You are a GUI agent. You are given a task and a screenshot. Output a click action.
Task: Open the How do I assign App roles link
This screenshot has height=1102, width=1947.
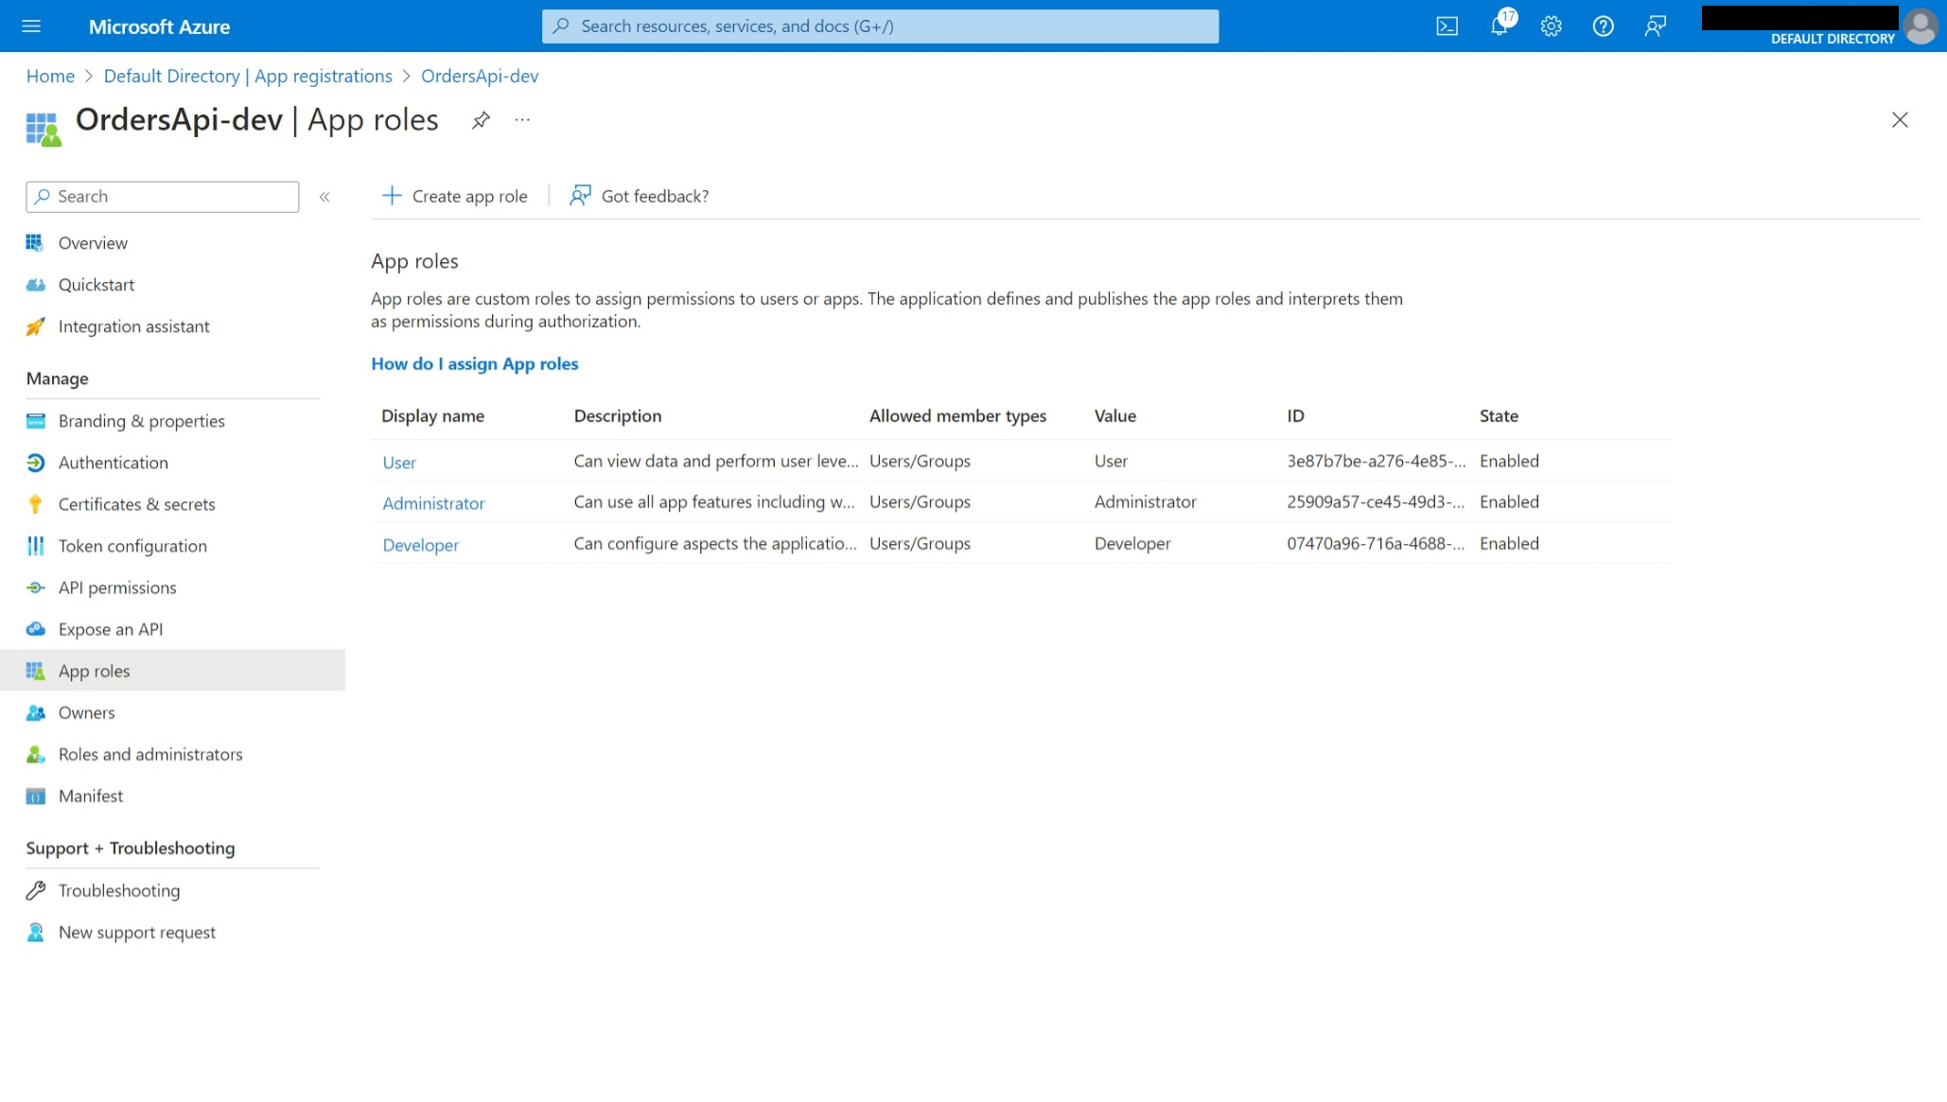[475, 363]
